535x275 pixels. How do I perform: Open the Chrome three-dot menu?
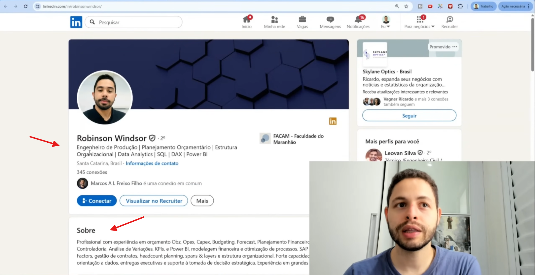(529, 6)
